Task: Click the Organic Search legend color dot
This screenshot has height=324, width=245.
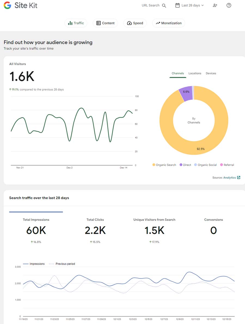Action: [x=154, y=165]
